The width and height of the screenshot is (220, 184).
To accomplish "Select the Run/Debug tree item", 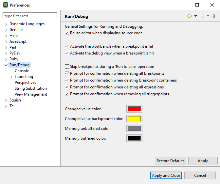I will click(20, 65).
